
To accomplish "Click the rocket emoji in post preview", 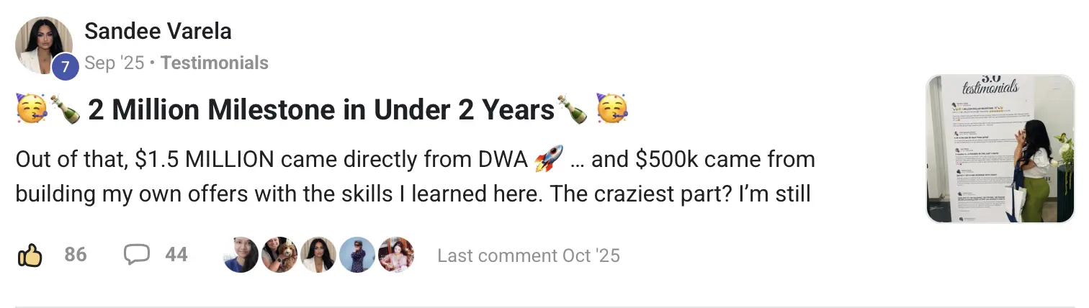I will pyautogui.click(x=549, y=159).
